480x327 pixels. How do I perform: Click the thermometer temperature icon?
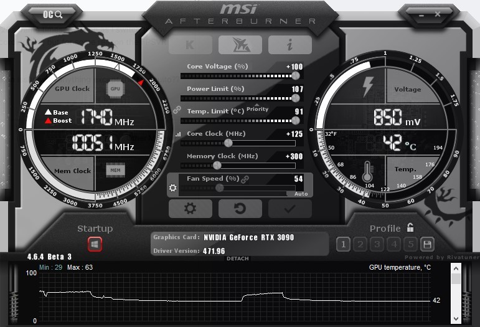coord(367,172)
